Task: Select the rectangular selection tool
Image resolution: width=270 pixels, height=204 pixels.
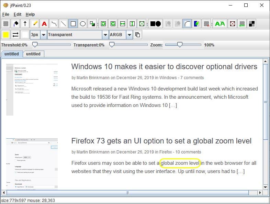Action: click(x=6, y=24)
